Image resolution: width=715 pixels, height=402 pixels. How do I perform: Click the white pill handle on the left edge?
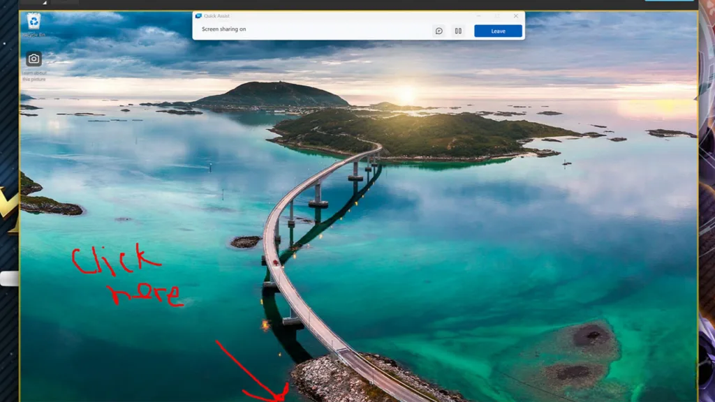[x=9, y=278]
